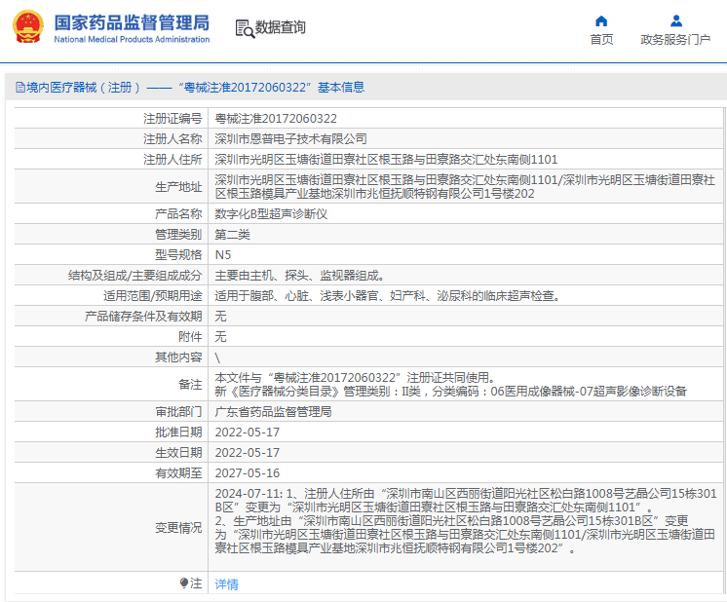727x602 pixels.
Task: Click 适用范围/预期用途 label
Action: click(153, 296)
